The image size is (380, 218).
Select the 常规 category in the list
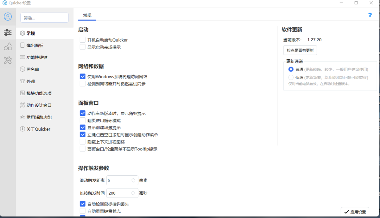tap(44, 33)
